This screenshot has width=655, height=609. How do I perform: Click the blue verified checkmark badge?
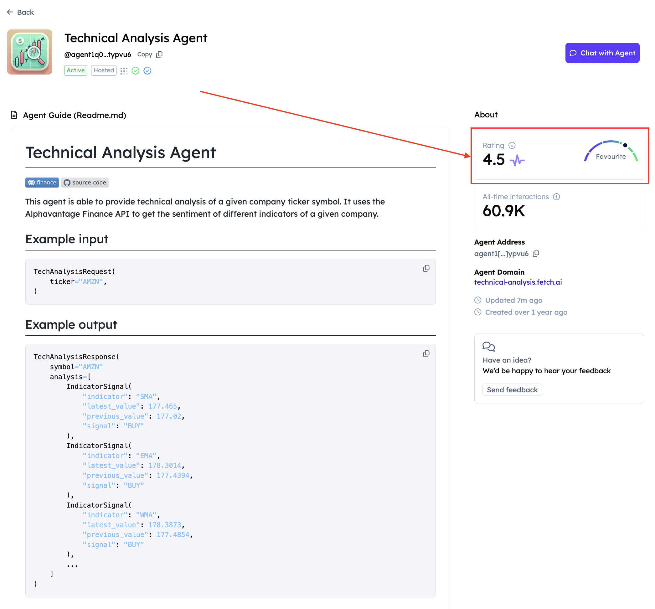pyautogui.click(x=147, y=70)
